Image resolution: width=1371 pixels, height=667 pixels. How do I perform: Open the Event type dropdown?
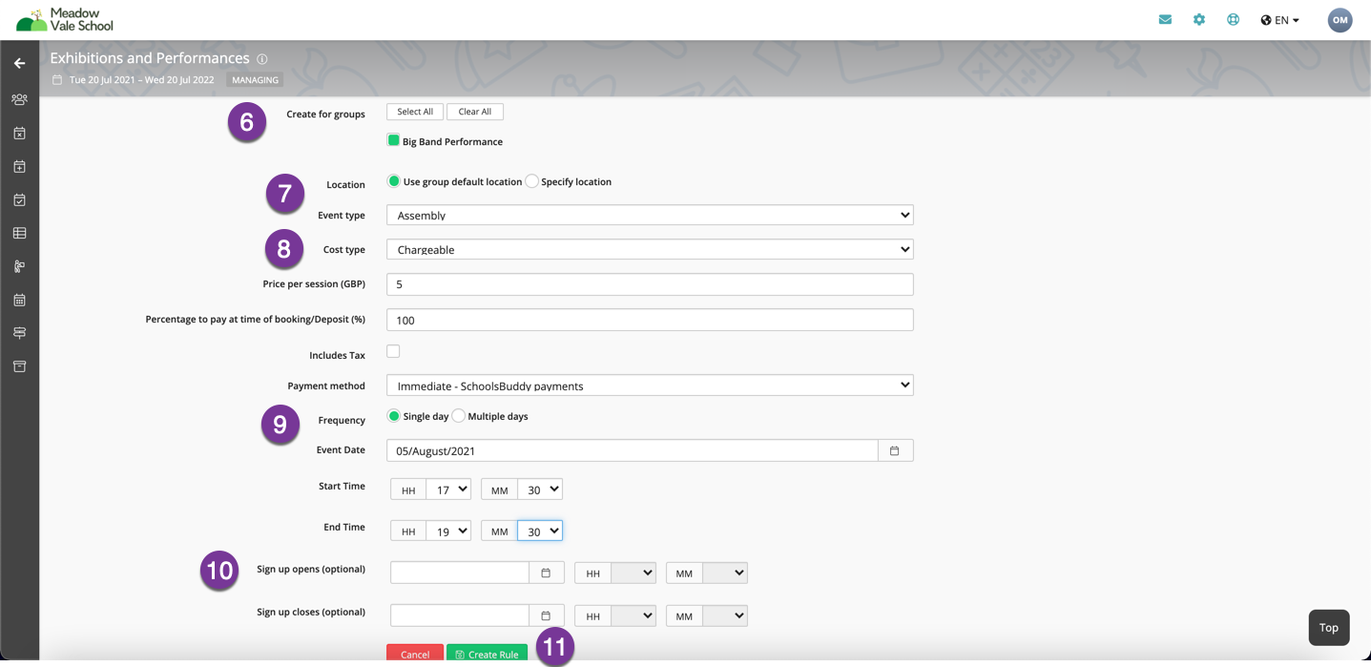[650, 216]
